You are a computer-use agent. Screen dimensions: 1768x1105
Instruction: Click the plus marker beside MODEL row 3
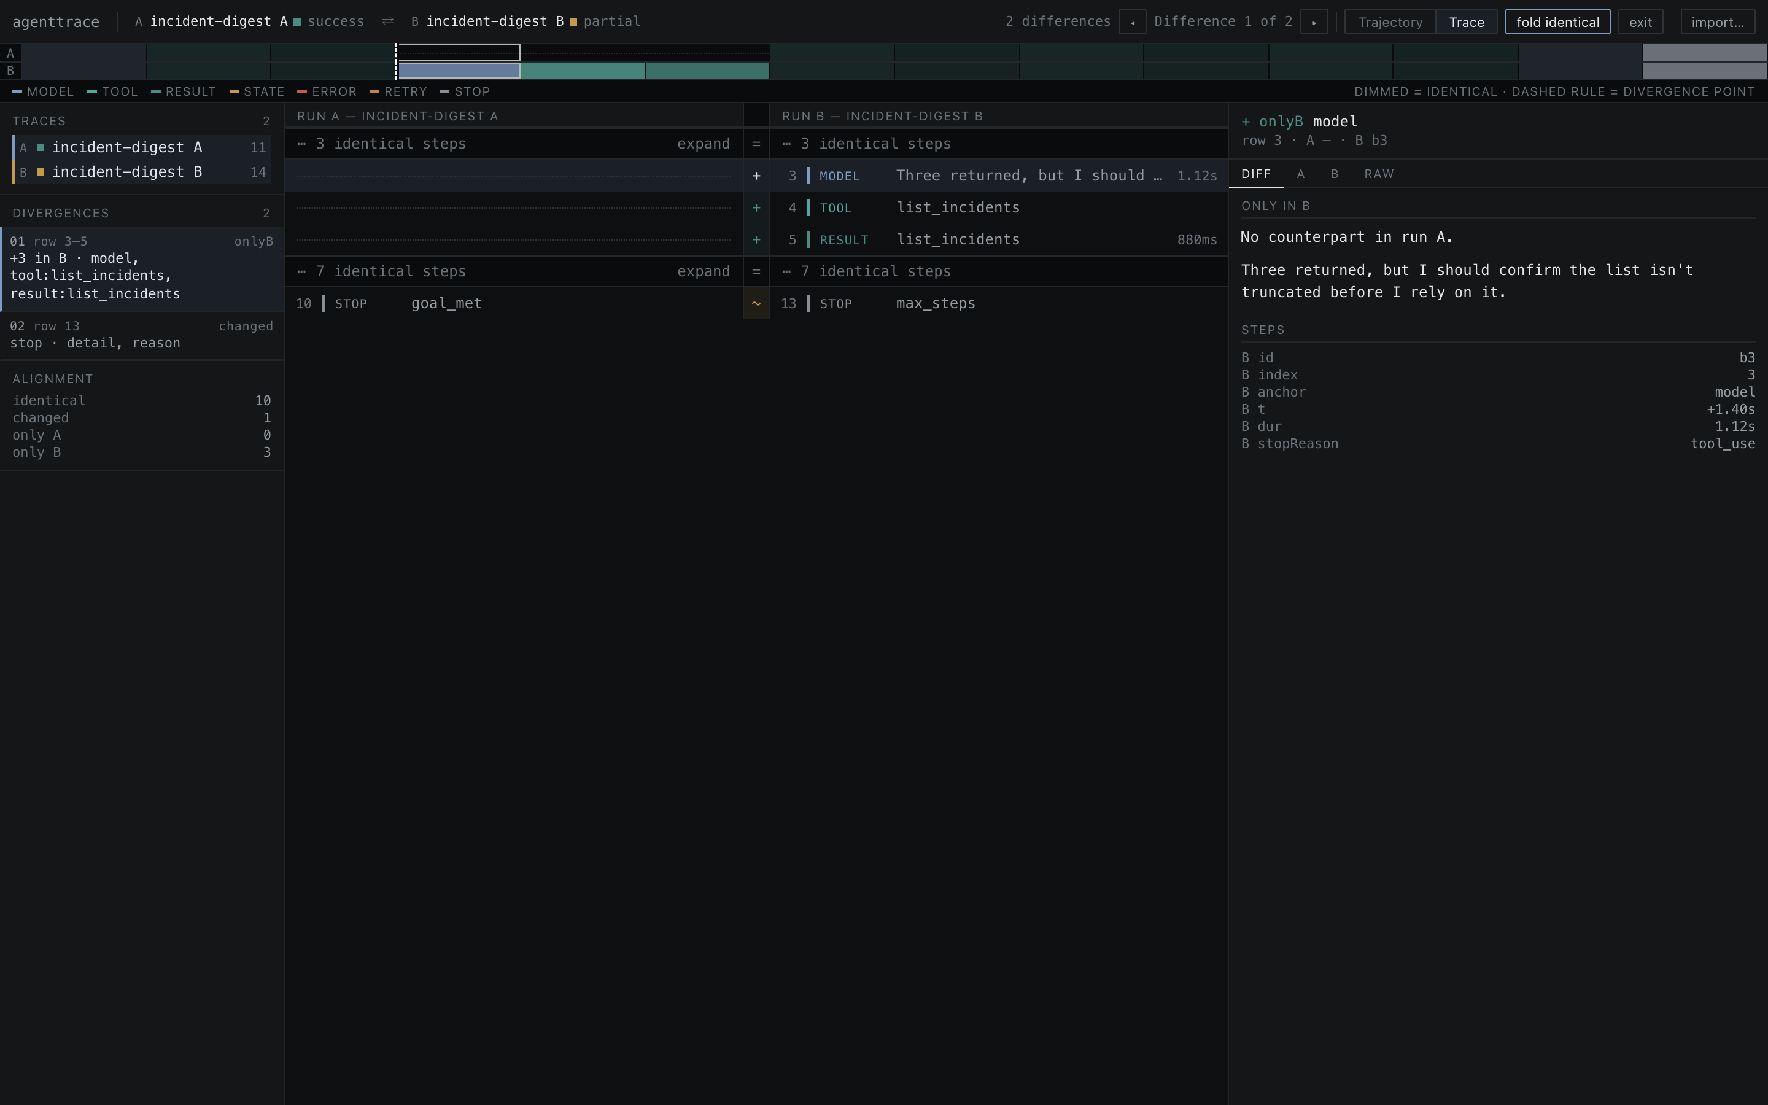[x=756, y=176]
